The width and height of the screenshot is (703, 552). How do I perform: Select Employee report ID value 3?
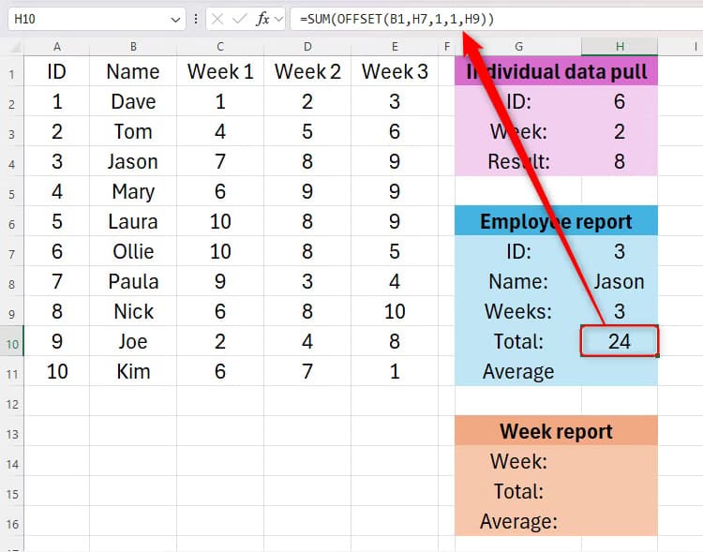(x=620, y=251)
